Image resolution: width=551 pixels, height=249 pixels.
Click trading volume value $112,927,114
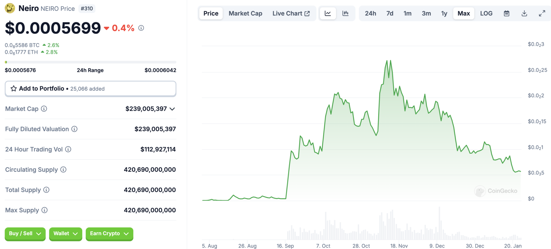(158, 149)
